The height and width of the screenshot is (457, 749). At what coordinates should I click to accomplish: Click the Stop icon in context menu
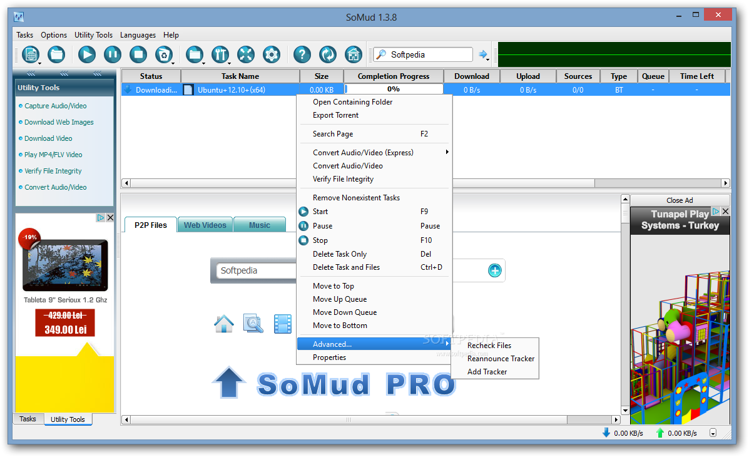(x=303, y=240)
